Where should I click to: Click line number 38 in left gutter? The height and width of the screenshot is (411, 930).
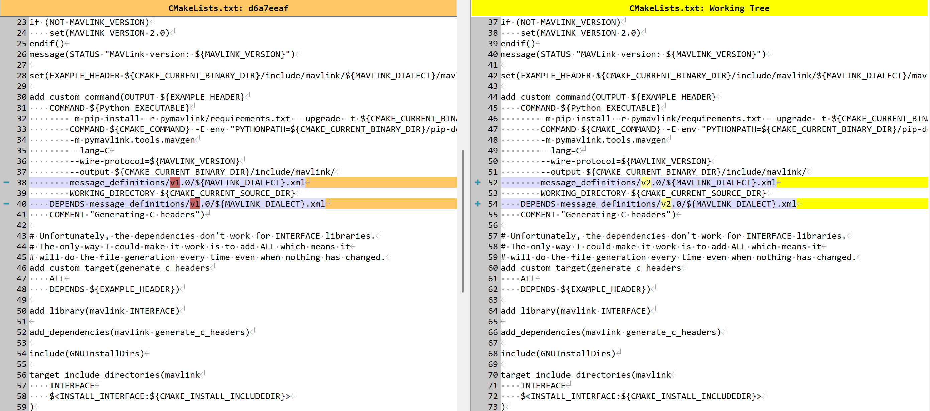(x=22, y=182)
